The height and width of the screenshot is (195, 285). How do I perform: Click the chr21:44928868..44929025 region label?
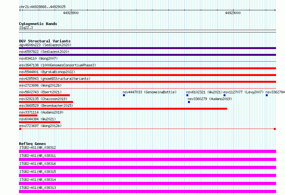pyautogui.click(x=42, y=7)
